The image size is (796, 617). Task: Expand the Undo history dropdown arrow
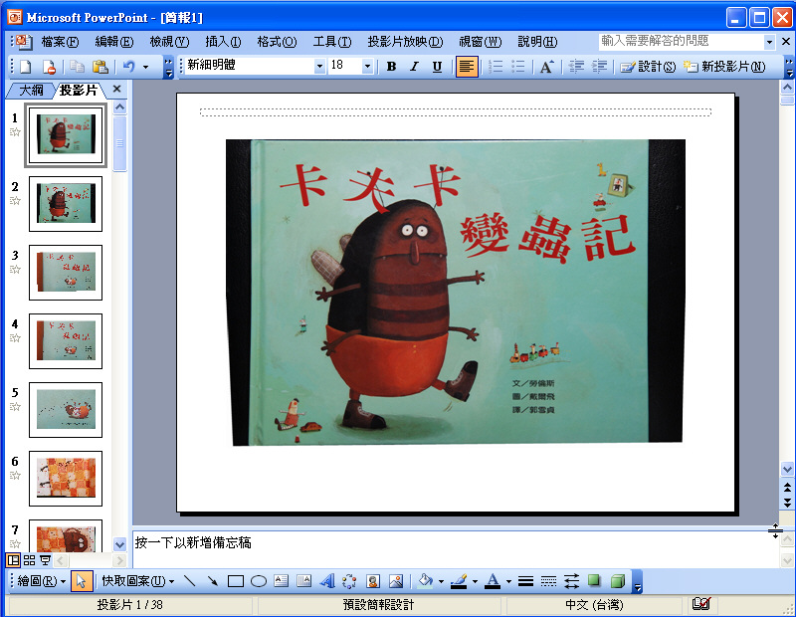point(145,67)
